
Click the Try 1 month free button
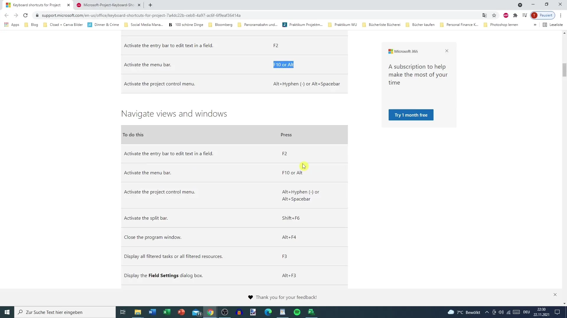[411, 115]
